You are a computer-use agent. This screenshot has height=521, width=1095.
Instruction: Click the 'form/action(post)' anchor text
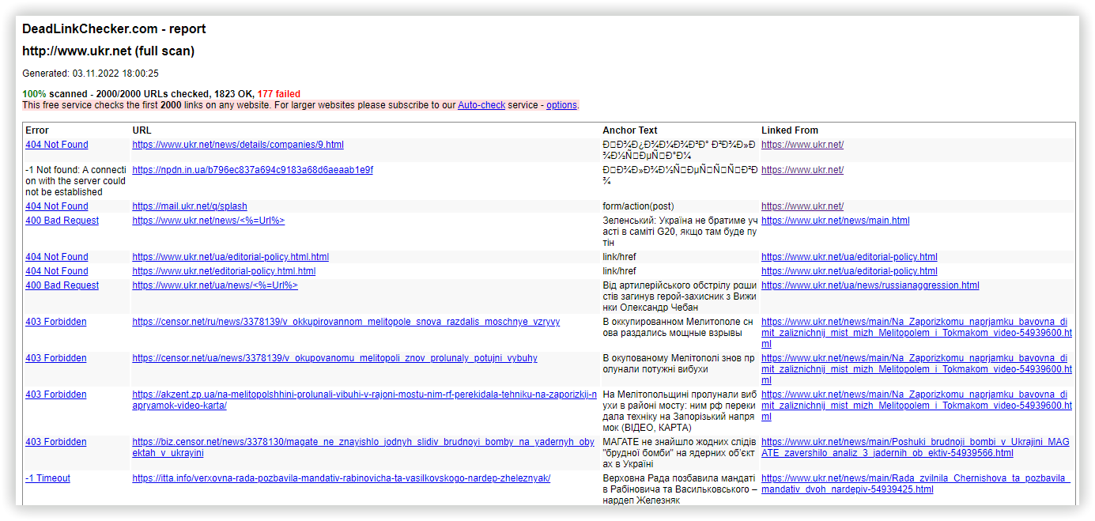639,206
